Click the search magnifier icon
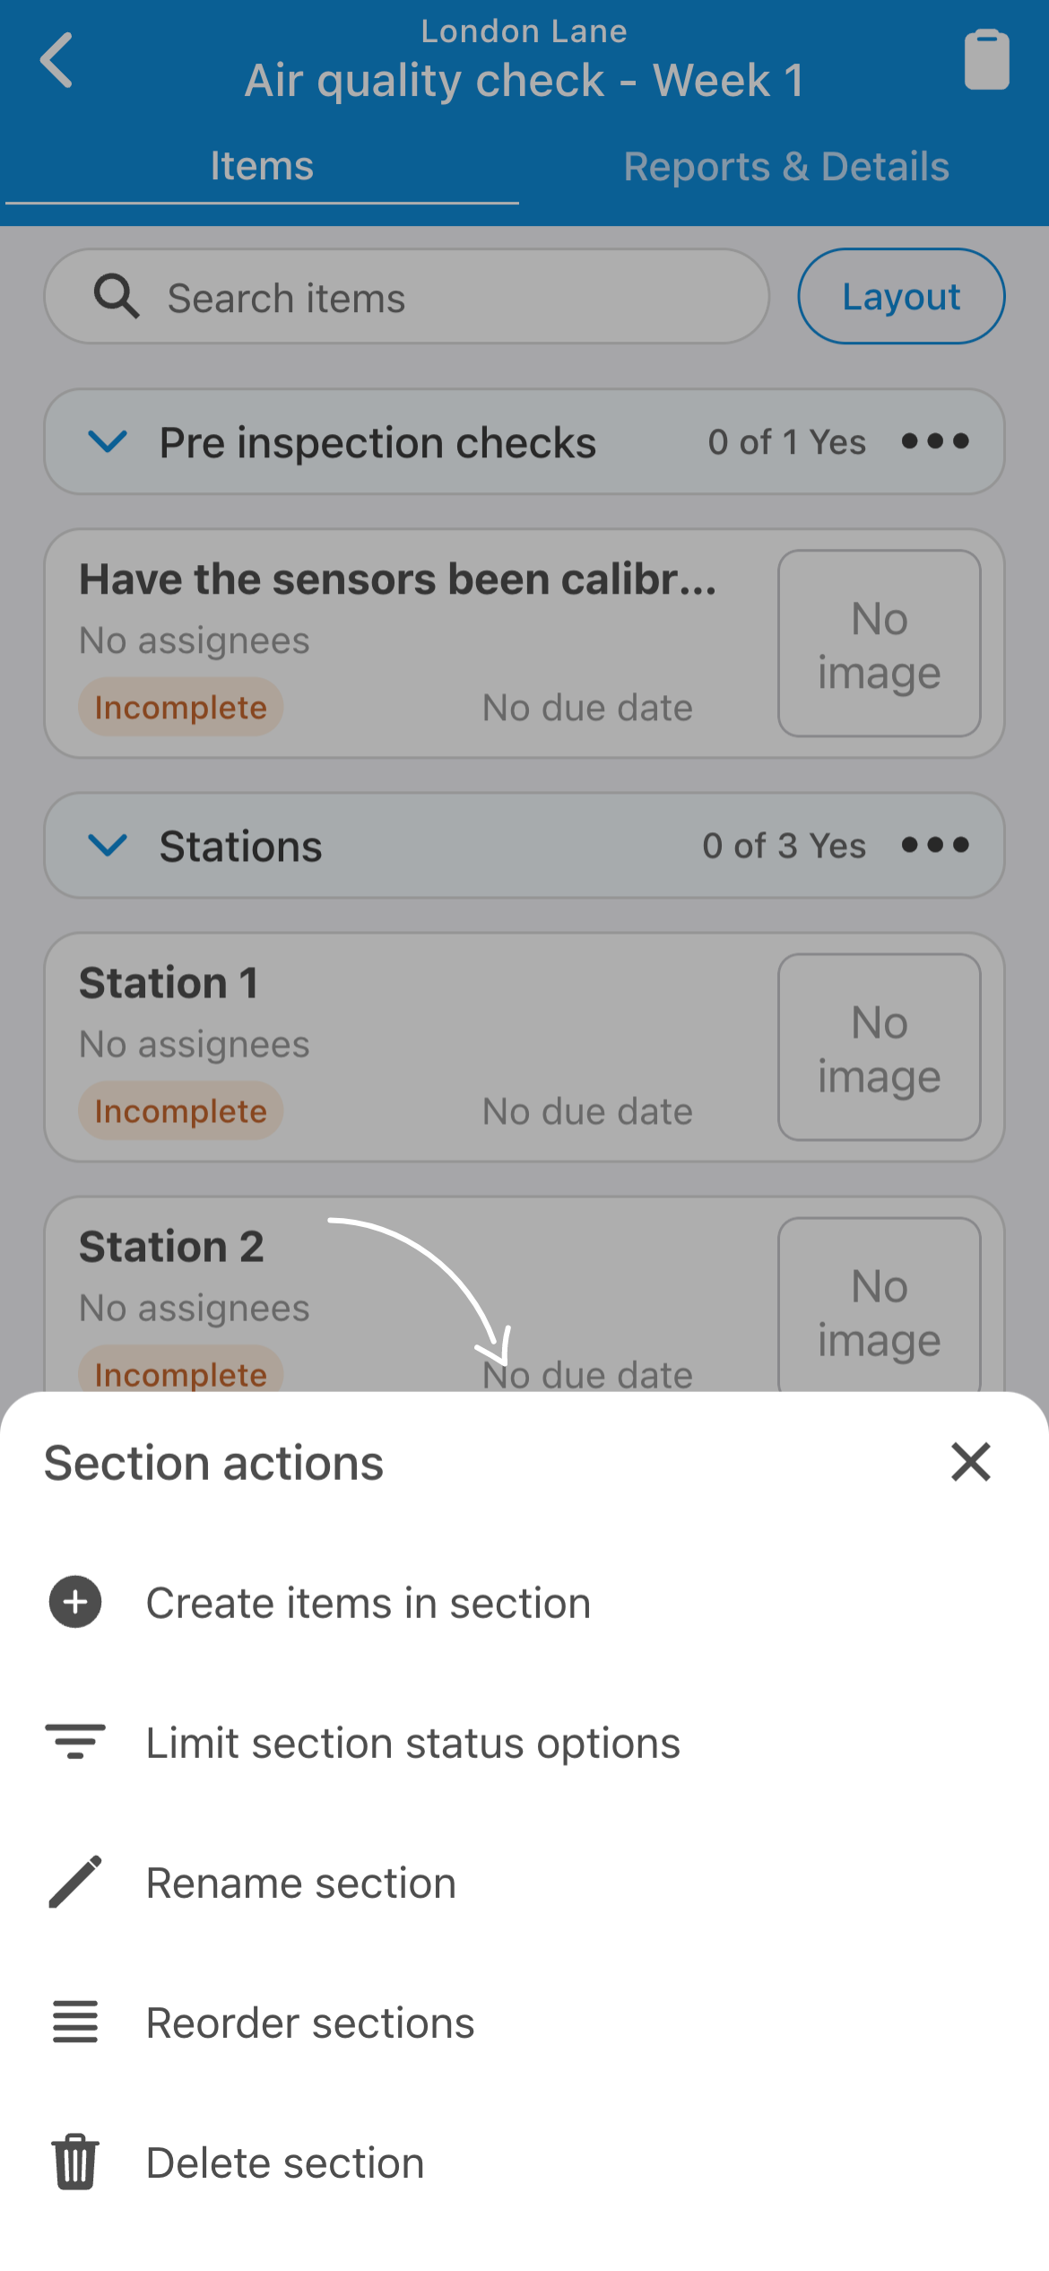1049x2271 pixels. point(117,297)
